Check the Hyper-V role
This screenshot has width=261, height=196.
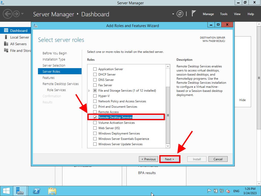click(95, 96)
